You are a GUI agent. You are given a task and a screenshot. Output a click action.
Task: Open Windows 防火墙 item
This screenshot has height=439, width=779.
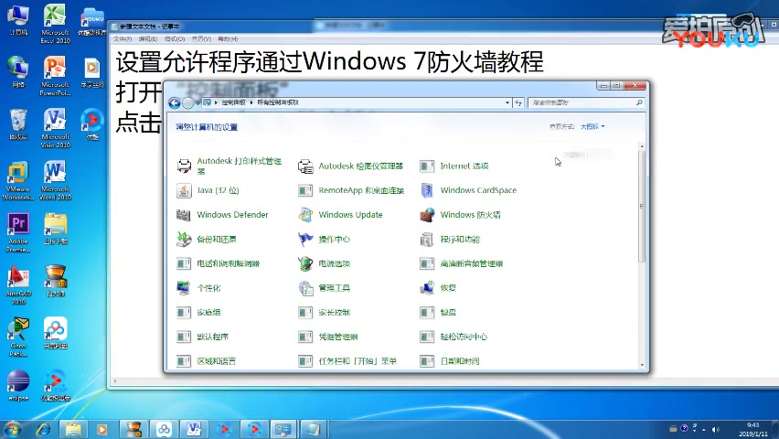460,215
